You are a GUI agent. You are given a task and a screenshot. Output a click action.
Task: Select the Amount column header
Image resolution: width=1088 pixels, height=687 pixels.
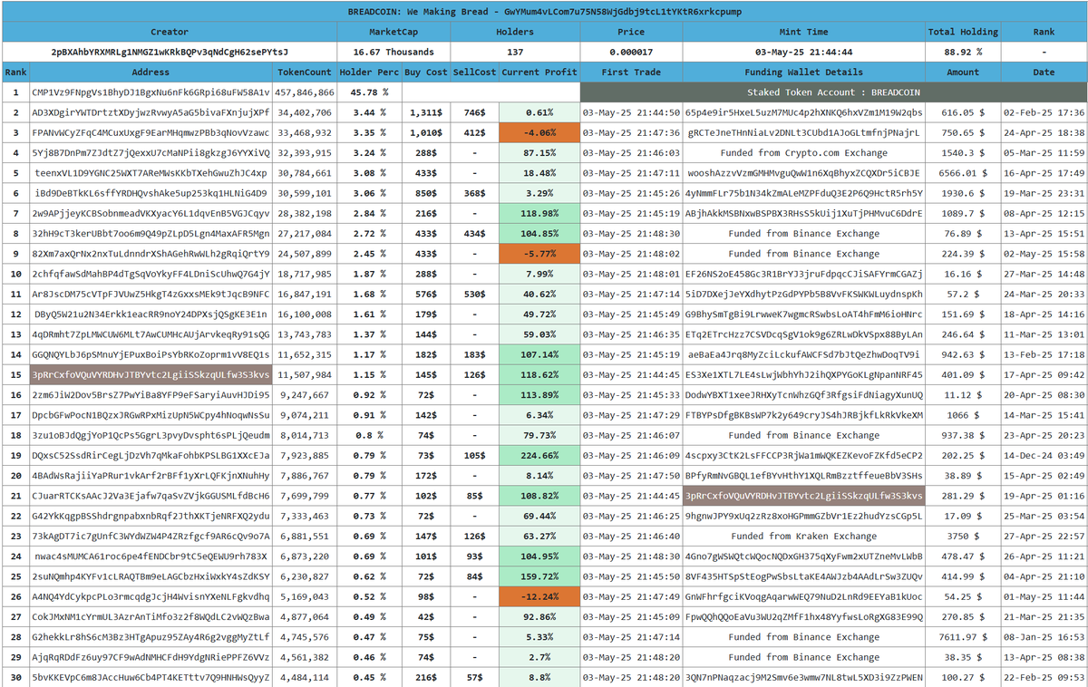click(962, 73)
